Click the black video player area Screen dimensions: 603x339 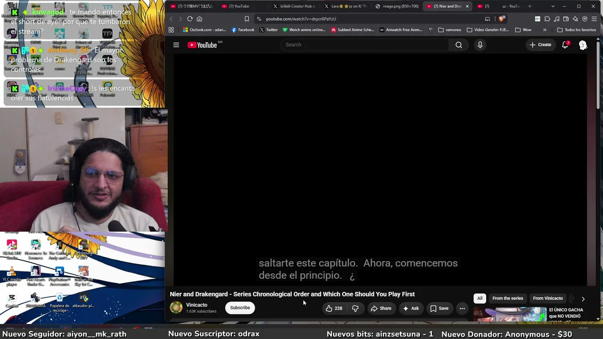[x=381, y=169]
